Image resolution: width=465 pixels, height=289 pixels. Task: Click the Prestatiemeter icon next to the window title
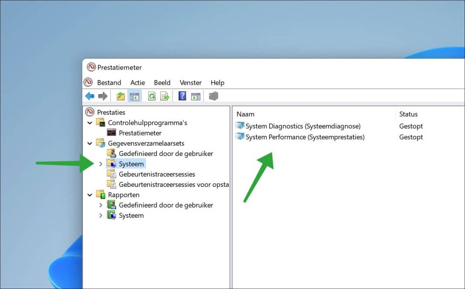(91, 67)
